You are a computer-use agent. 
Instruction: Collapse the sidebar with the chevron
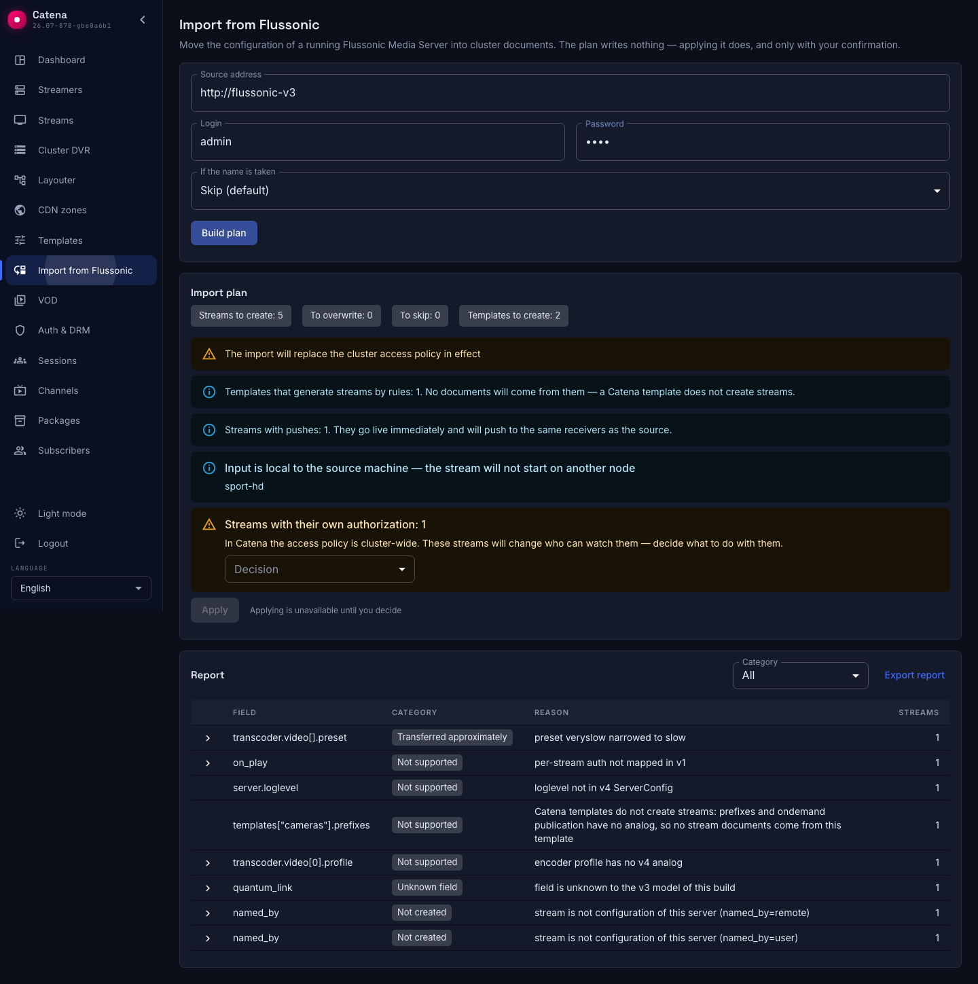tap(143, 20)
